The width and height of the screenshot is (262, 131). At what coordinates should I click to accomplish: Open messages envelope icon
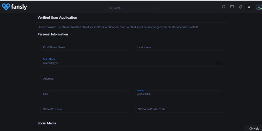click(x=232, y=7)
